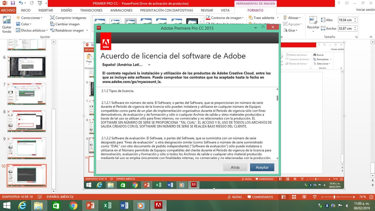This screenshot has height=211, width=375.
Task: Save the presentation from the quick access toolbar
Action: pos(13,3)
